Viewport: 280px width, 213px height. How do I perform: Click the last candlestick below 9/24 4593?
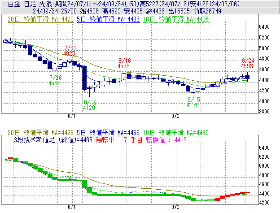(x=247, y=77)
